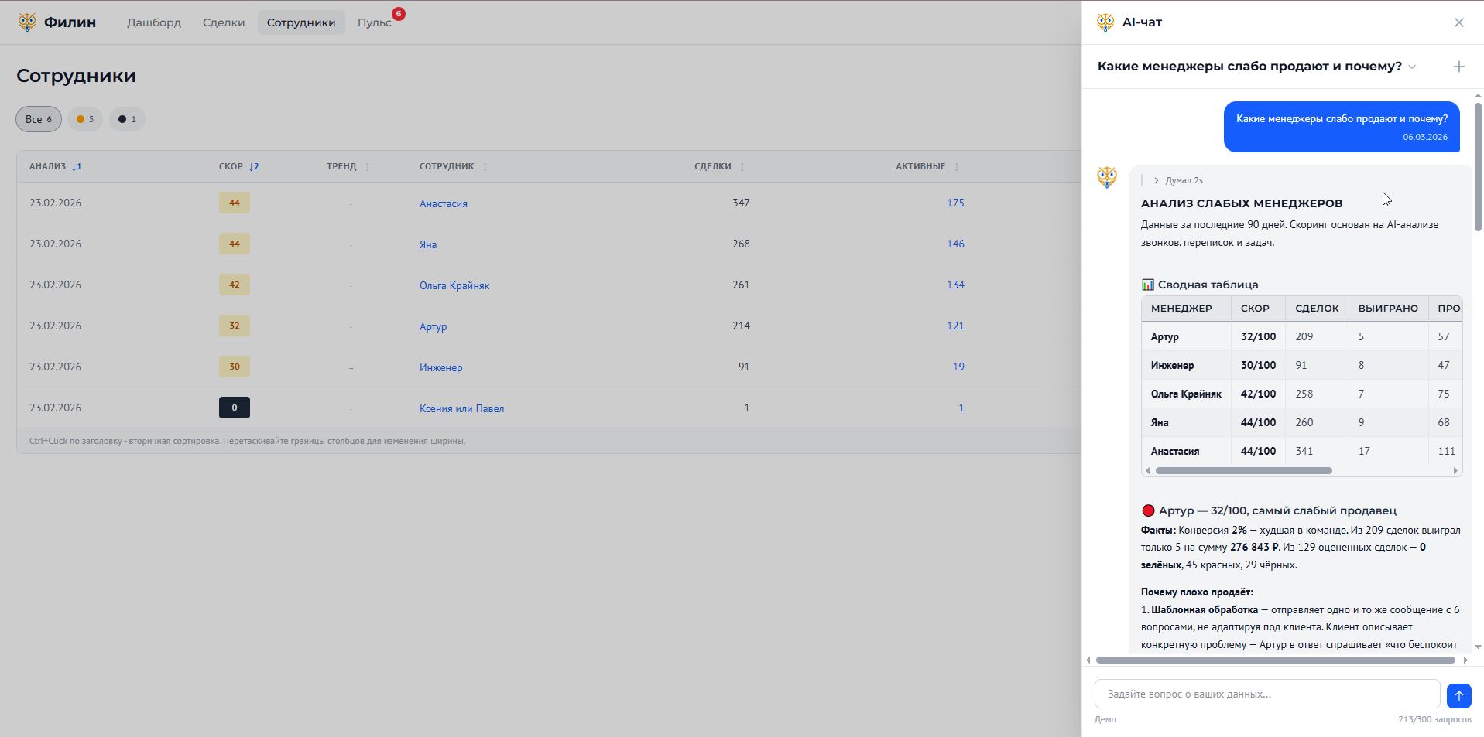Sort table by Скор column header
Screen dimensions: 1484x737
coord(231,166)
